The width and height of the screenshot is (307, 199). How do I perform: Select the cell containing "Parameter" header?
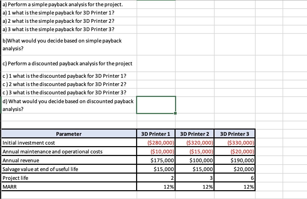coord(69,134)
